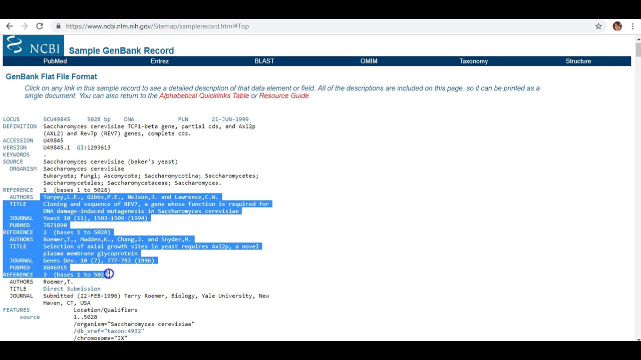This screenshot has height=360, width=641.
Task: Open the Structure navigation tab
Action: pos(578,61)
